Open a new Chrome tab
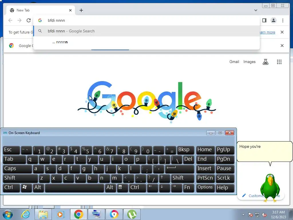 [x=81, y=10]
